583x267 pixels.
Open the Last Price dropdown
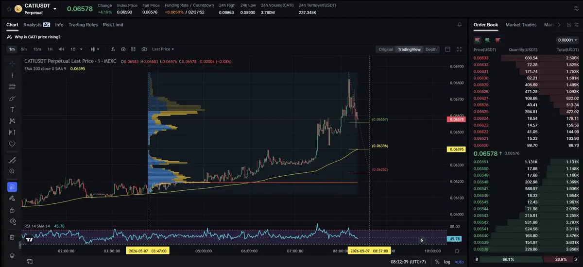point(163,49)
